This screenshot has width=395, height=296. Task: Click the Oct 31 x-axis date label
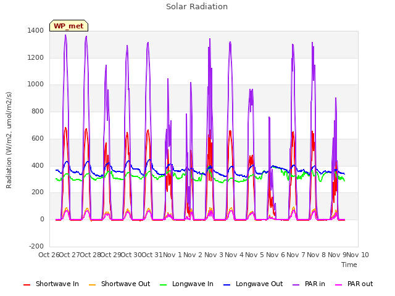152,255
